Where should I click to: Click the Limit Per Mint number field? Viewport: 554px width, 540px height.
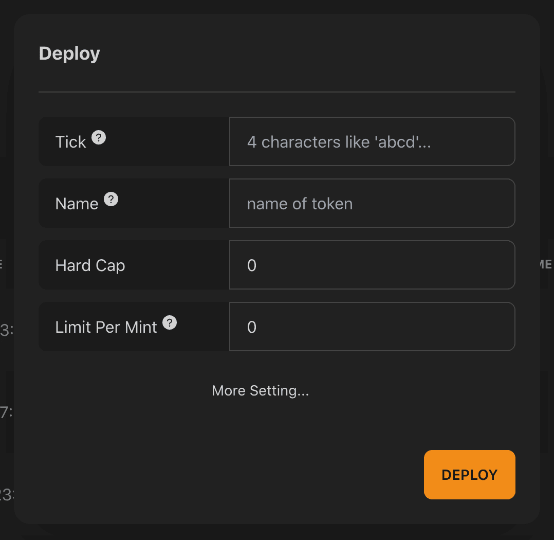(372, 327)
